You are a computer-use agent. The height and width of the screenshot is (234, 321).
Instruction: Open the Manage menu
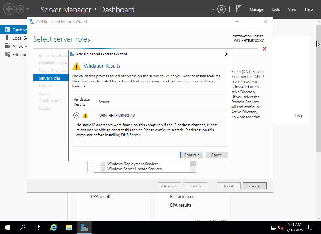(x=256, y=9)
